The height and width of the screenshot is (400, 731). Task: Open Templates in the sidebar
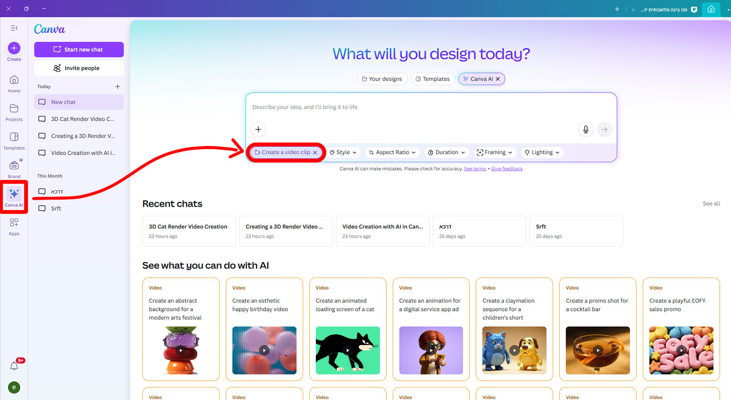(x=14, y=141)
